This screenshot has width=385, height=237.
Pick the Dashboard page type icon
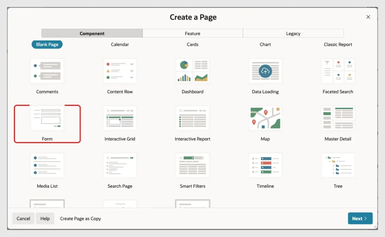tap(192, 71)
